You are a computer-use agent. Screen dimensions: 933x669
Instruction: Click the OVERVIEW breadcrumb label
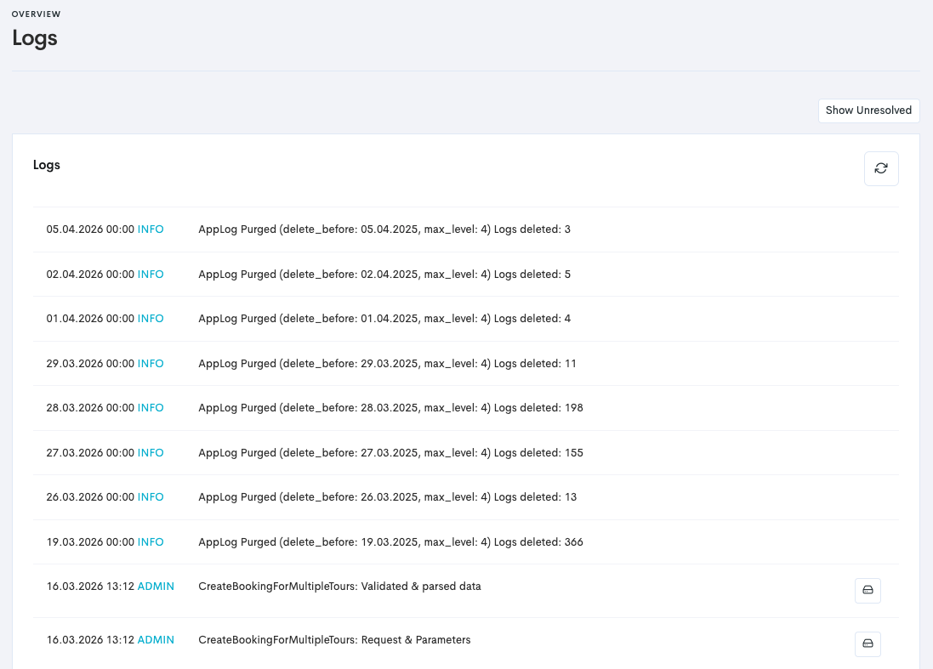(36, 14)
